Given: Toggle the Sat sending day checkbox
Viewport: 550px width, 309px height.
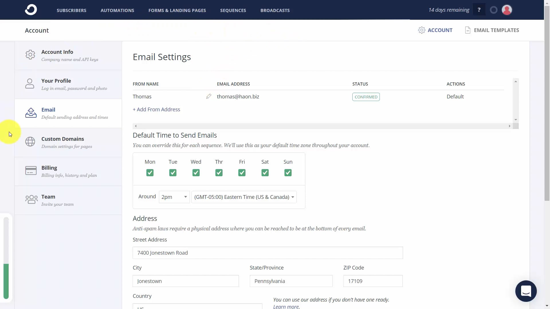Looking at the screenshot, I should [265, 173].
